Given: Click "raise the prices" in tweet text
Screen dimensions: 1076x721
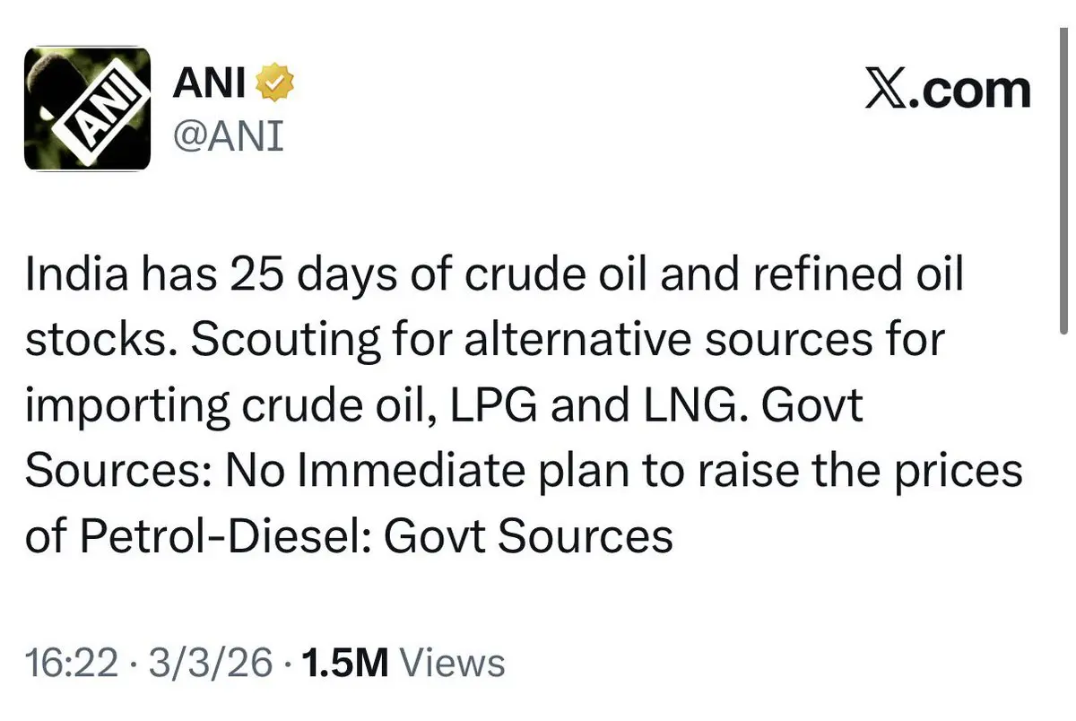Looking at the screenshot, I should [898, 473].
